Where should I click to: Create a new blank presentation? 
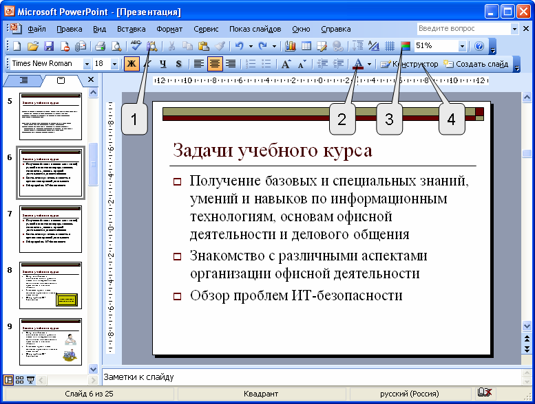(17, 46)
